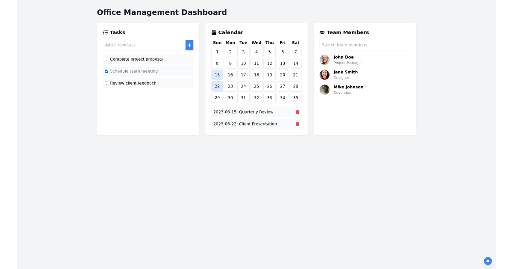Check the Review client feedback checkbox

(106, 83)
